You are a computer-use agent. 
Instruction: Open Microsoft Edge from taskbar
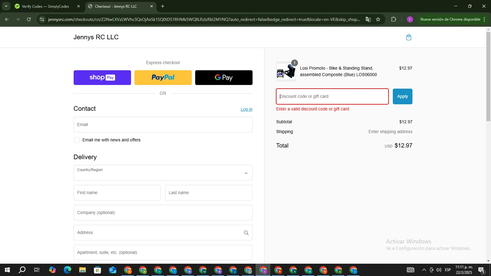click(x=67, y=270)
